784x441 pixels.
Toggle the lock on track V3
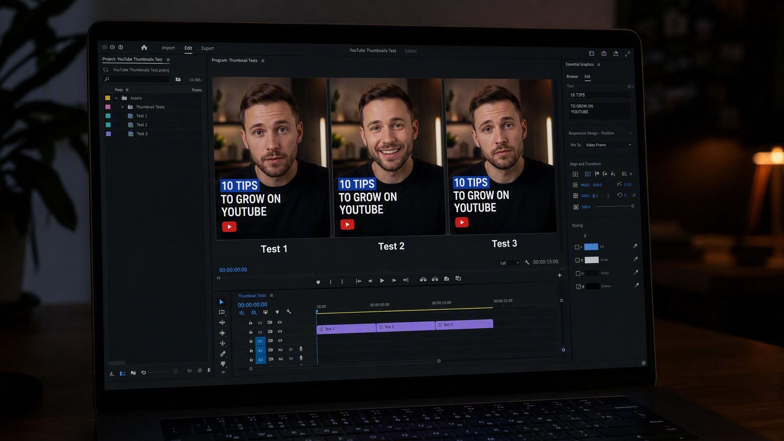251,323
